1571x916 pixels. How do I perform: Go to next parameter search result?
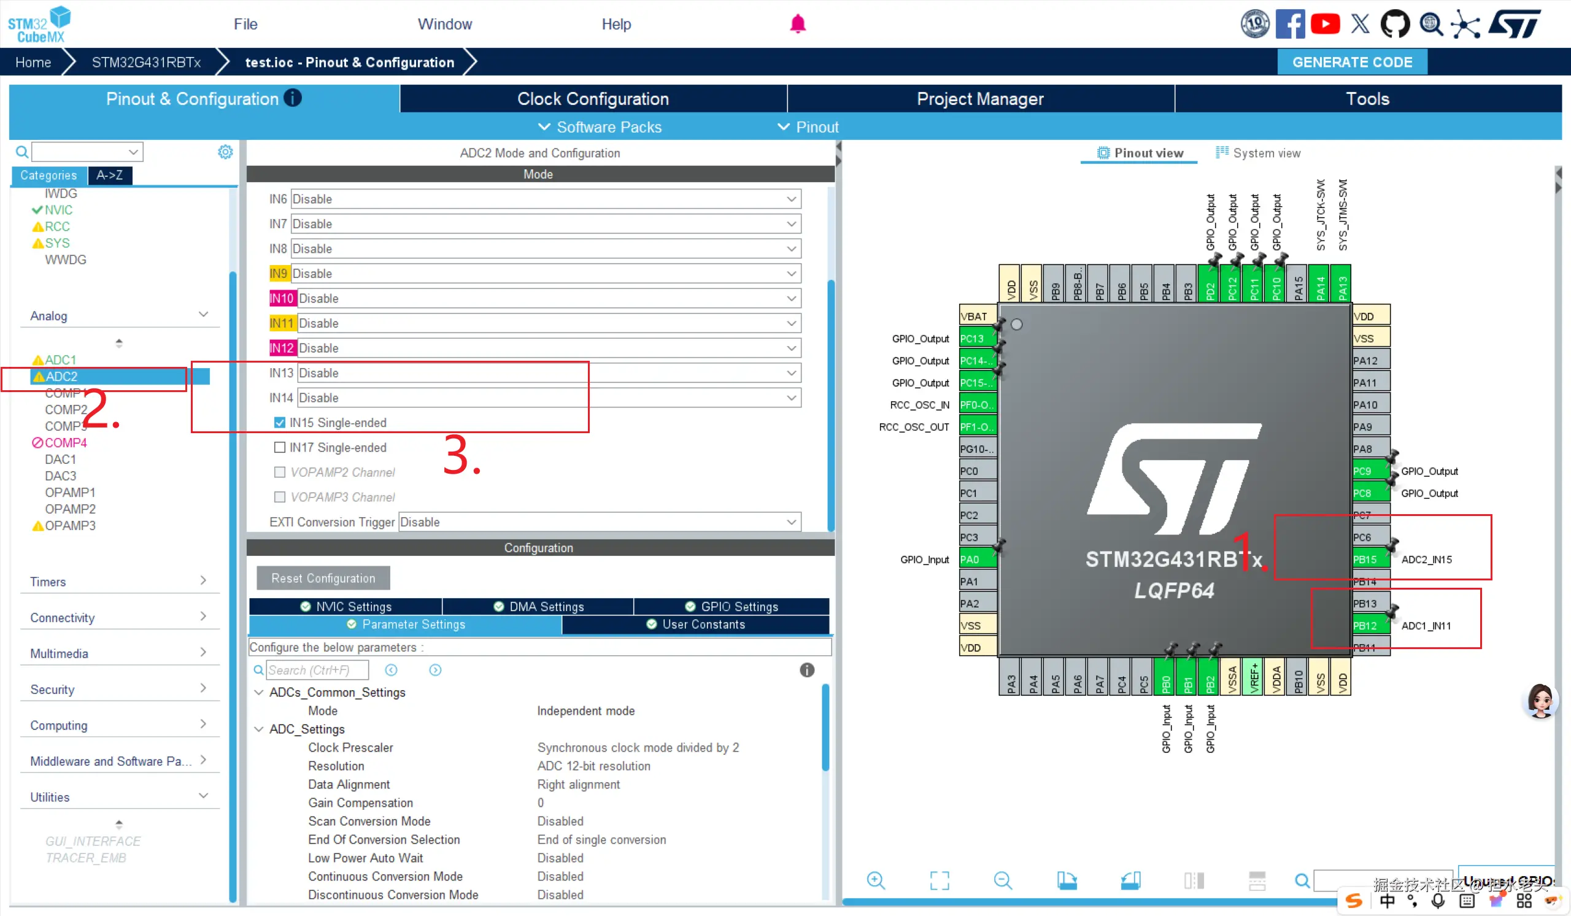pyautogui.click(x=435, y=670)
